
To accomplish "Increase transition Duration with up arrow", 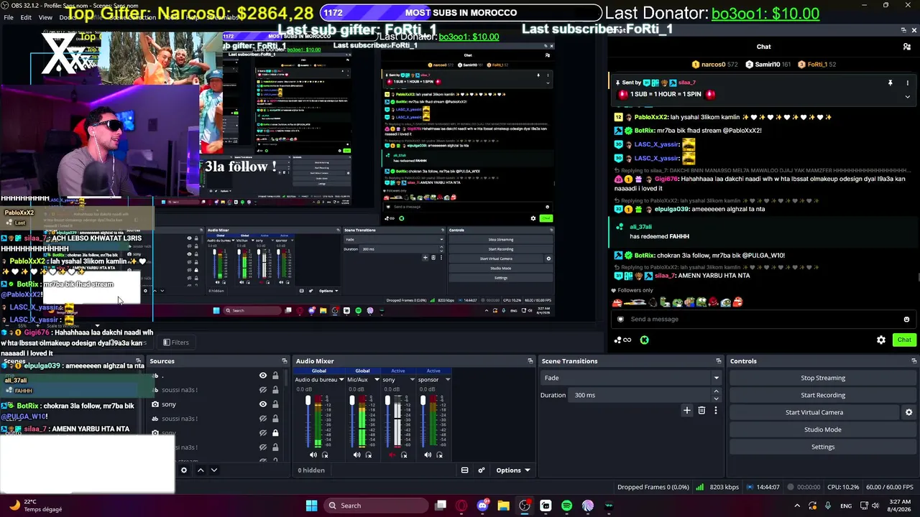I will (x=716, y=391).
